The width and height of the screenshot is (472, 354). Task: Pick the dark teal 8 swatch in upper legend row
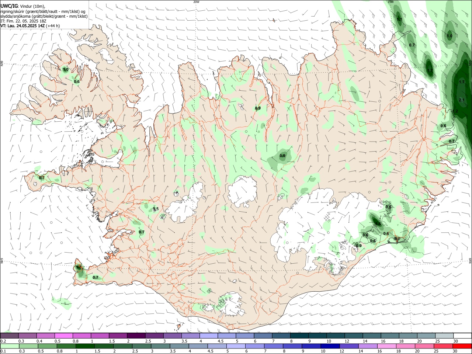[299, 336]
